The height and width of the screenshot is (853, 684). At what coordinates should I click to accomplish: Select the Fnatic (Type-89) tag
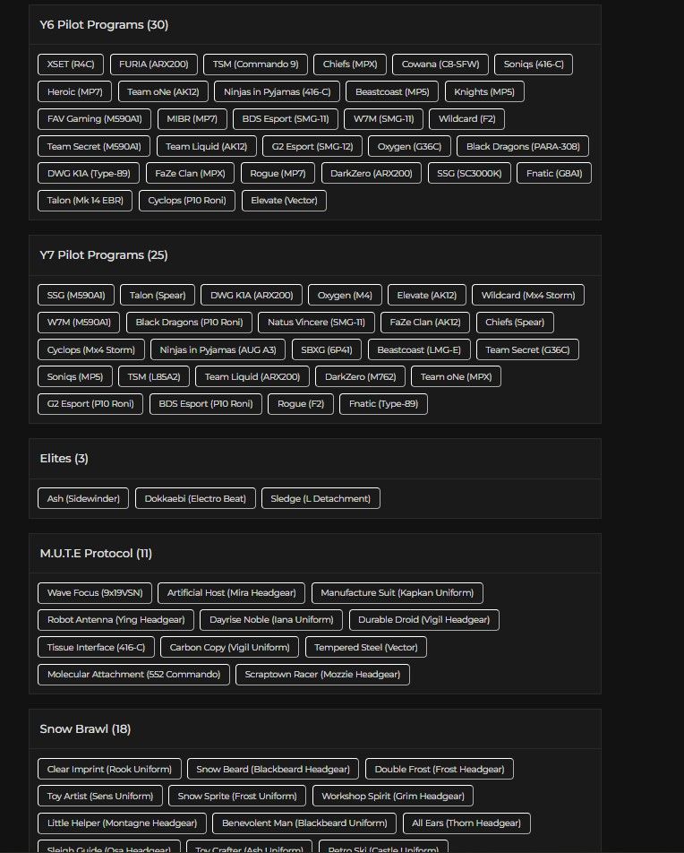click(383, 403)
